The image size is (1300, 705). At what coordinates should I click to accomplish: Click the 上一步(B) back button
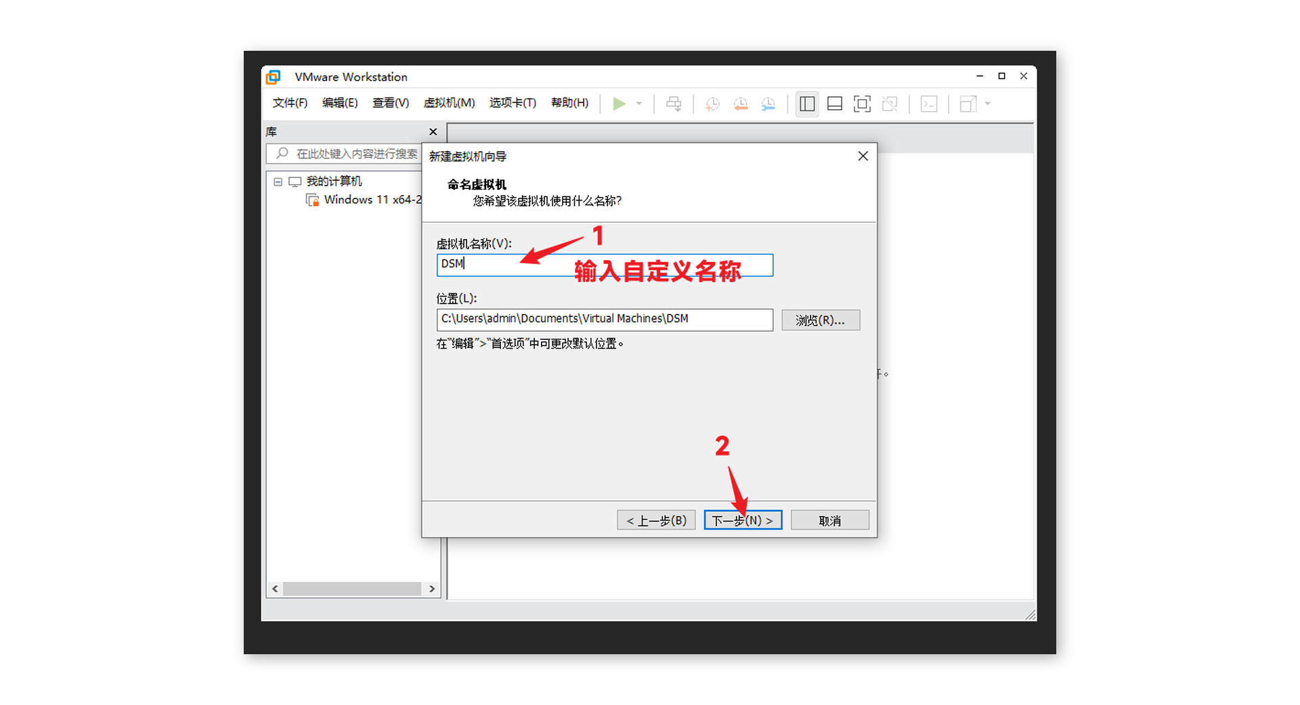pyautogui.click(x=656, y=520)
